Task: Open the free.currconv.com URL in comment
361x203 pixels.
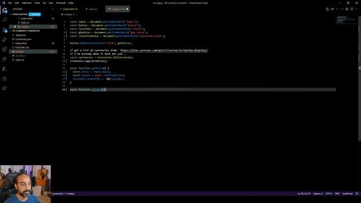Action: 164,50
